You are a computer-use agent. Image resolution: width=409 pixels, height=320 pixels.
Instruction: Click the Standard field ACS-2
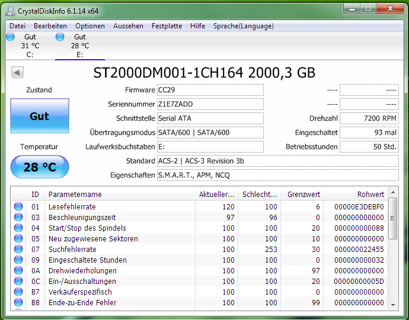278,161
